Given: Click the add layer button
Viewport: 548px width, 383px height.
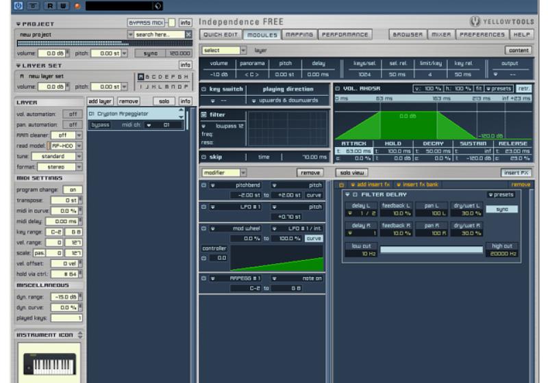Looking at the screenshot, I should tap(100, 101).
